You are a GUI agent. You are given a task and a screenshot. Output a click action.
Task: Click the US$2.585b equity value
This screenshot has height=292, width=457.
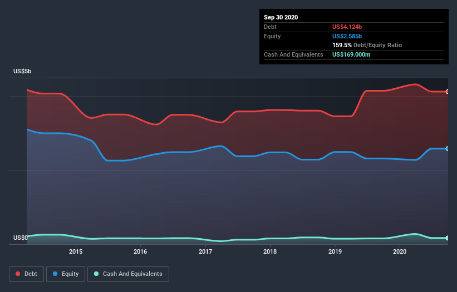coord(347,36)
